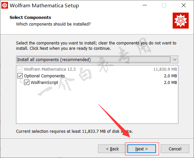Screen dimensions: 194x158
Task: Select the Optional Components label
Action: tap(44, 76)
